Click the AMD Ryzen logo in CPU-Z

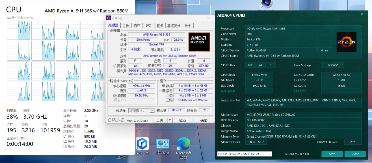pos(199,42)
